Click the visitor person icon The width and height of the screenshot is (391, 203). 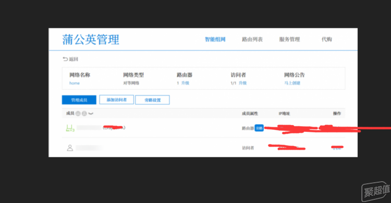coord(70,148)
